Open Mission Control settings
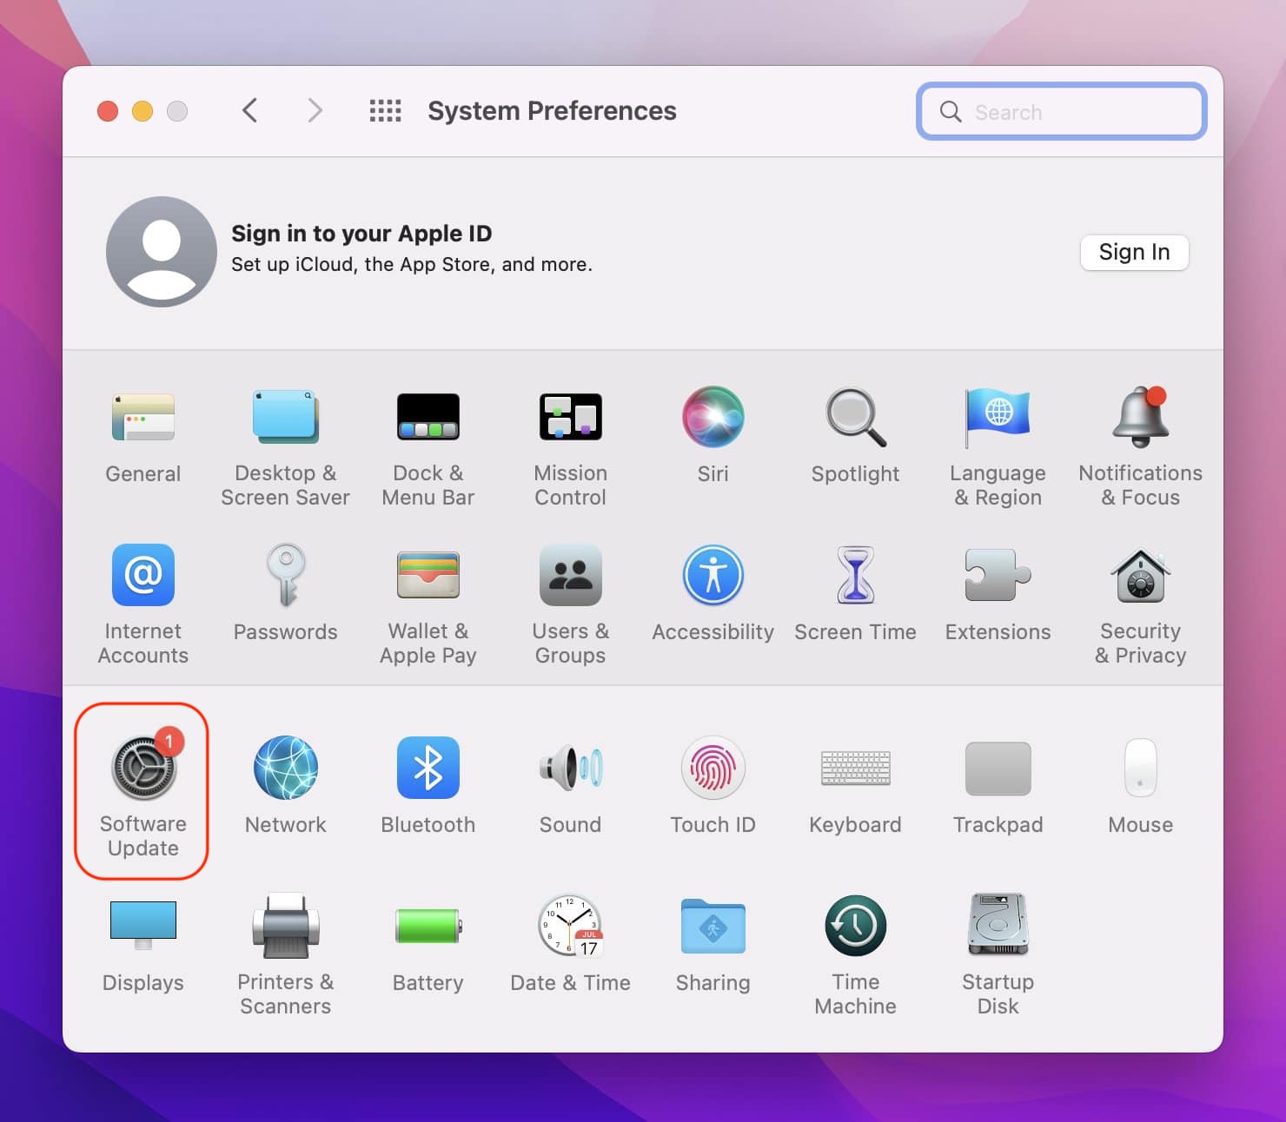Screen dimensions: 1286x1122 pos(570,418)
